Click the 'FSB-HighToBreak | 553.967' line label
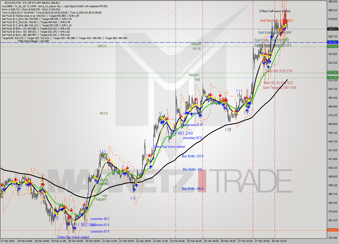339x244 pixels. point(34,41)
